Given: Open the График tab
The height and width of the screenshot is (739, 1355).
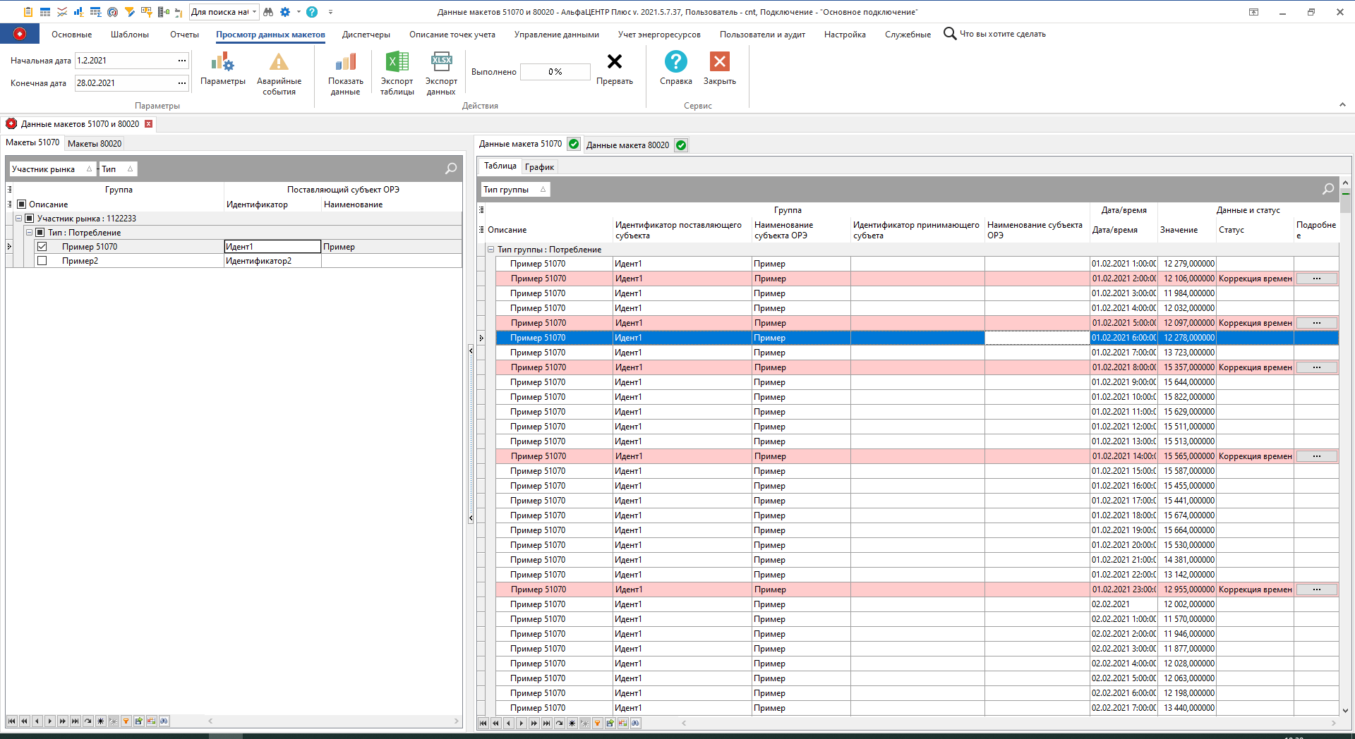Looking at the screenshot, I should [539, 167].
